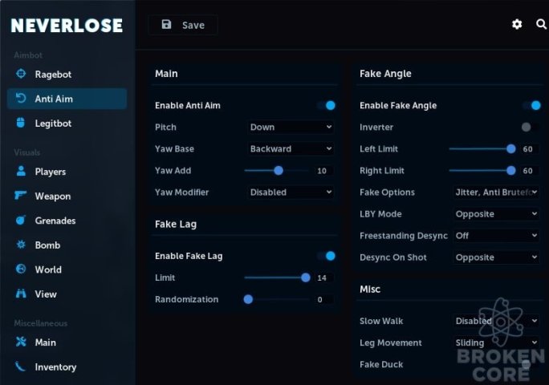Click the Weapon pistol icon
The image size is (549, 385).
[x=20, y=195]
